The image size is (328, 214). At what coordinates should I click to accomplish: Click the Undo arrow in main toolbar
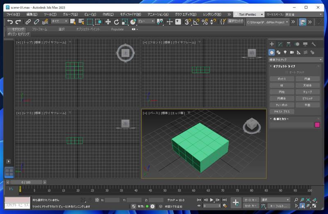point(10,22)
